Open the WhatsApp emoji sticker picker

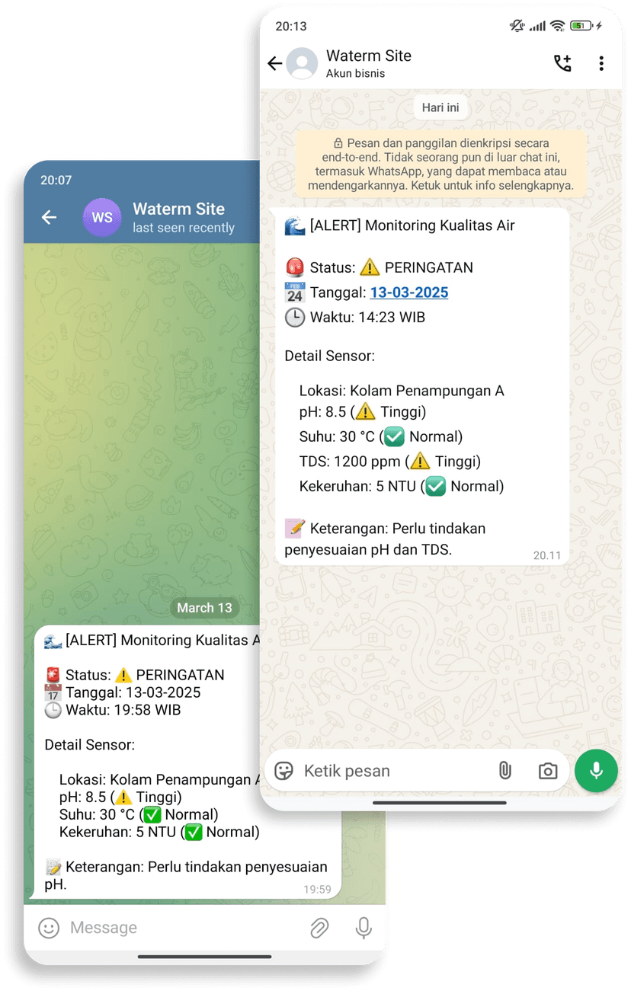284,771
